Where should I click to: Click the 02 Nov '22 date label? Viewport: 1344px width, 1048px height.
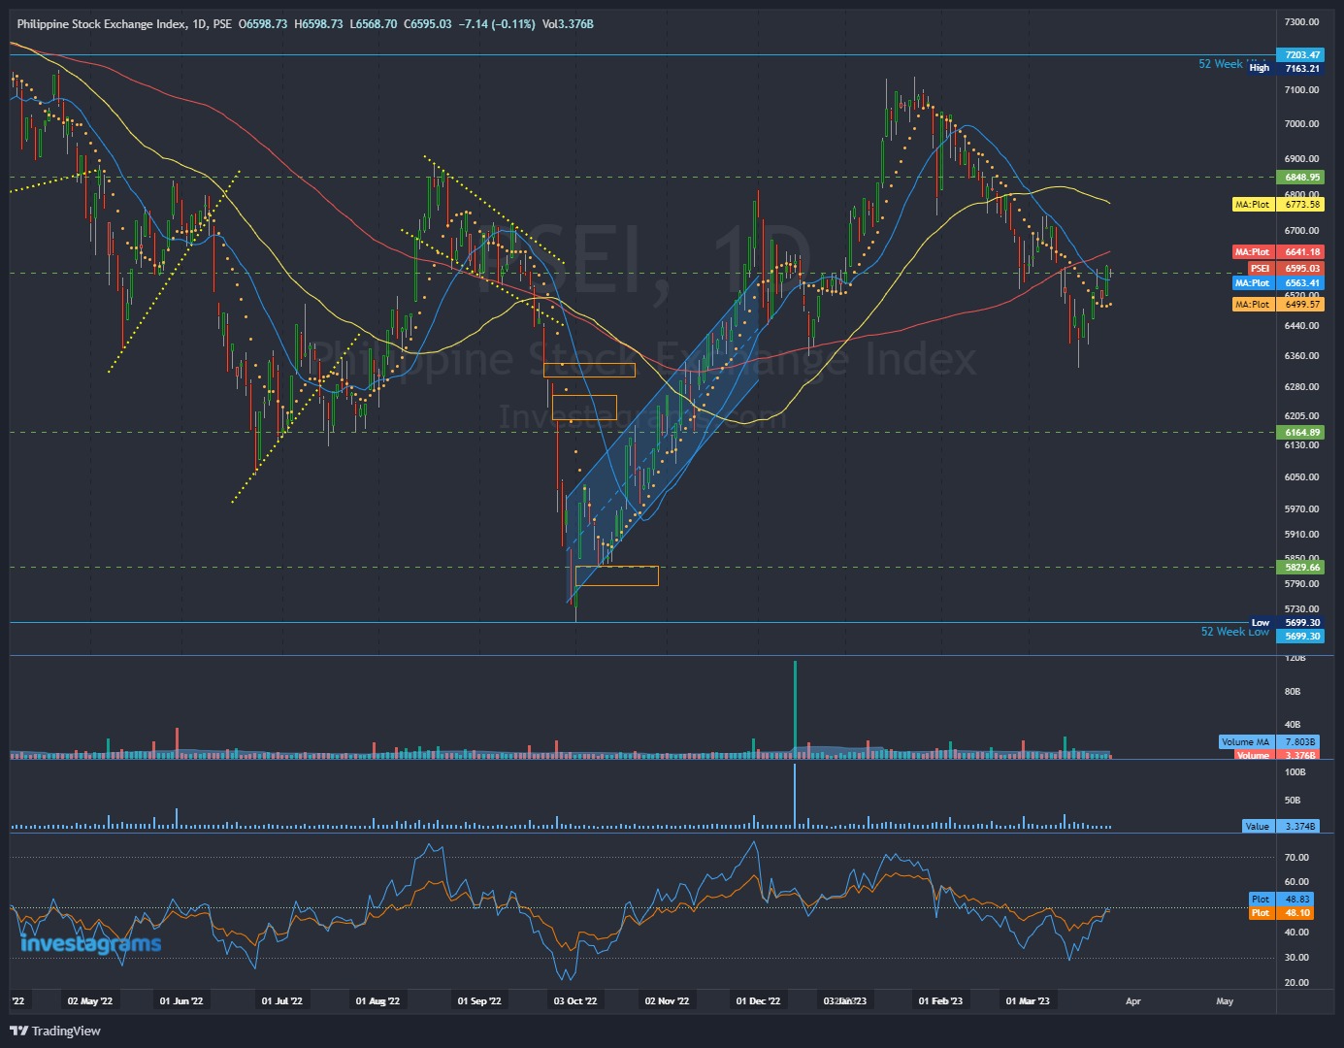coord(667,1001)
